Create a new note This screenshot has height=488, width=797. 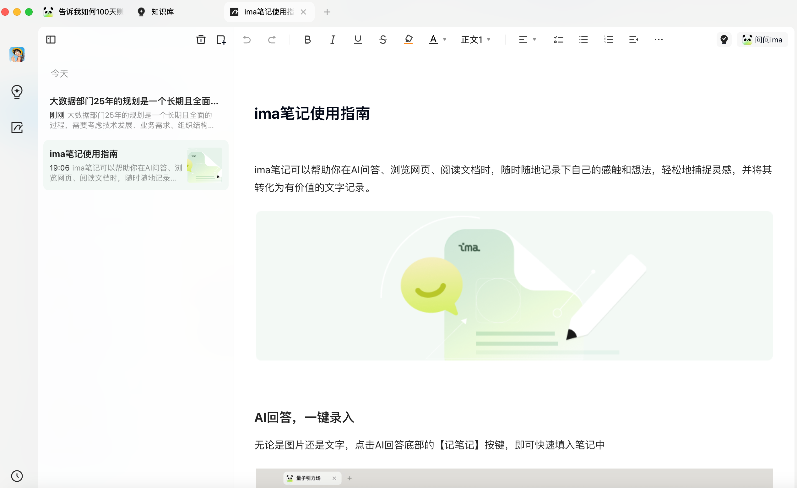pos(221,40)
